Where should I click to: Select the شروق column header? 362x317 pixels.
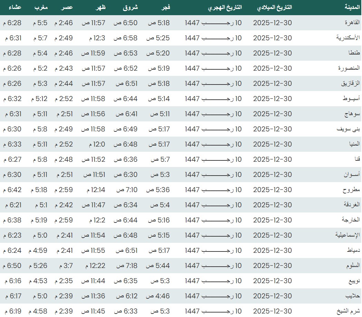tap(130, 7)
